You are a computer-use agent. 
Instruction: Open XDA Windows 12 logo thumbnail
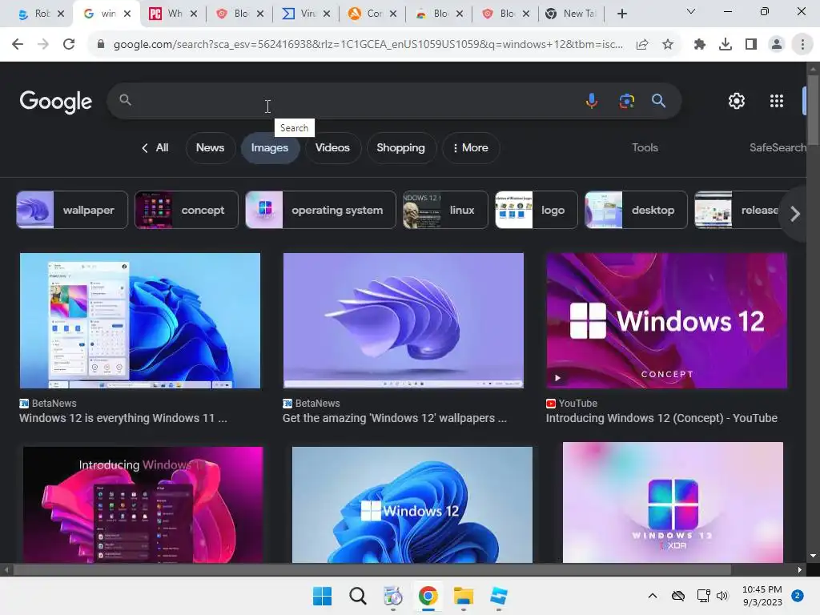673,503
